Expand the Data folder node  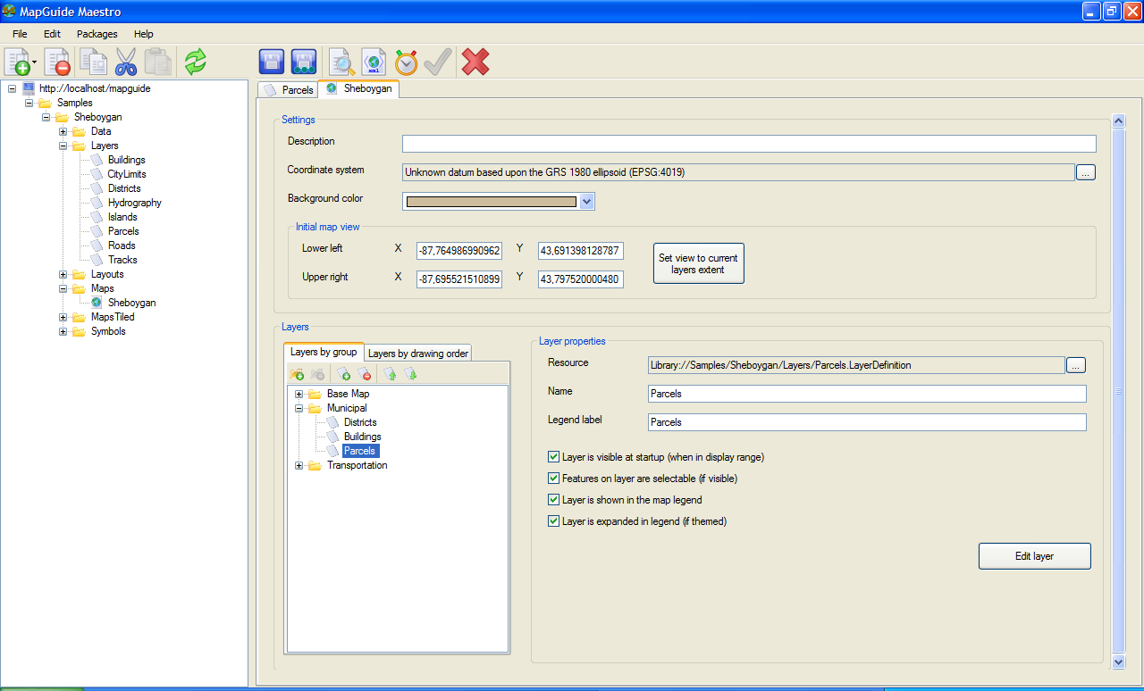63,131
